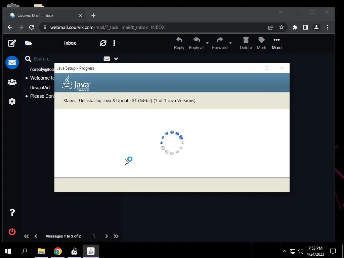Open Contacts from the sidebar
The image size is (344, 258).
(x=12, y=82)
